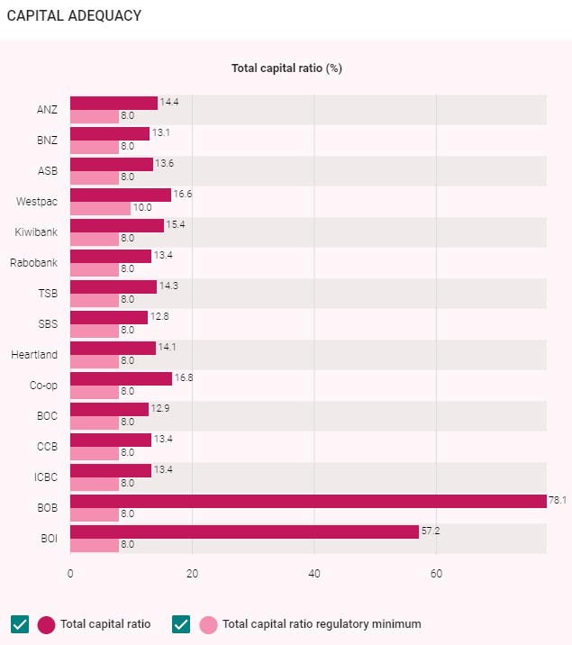Select the Co-op 16.8 ratio bar
Image resolution: width=572 pixels, height=645 pixels.
(121, 378)
